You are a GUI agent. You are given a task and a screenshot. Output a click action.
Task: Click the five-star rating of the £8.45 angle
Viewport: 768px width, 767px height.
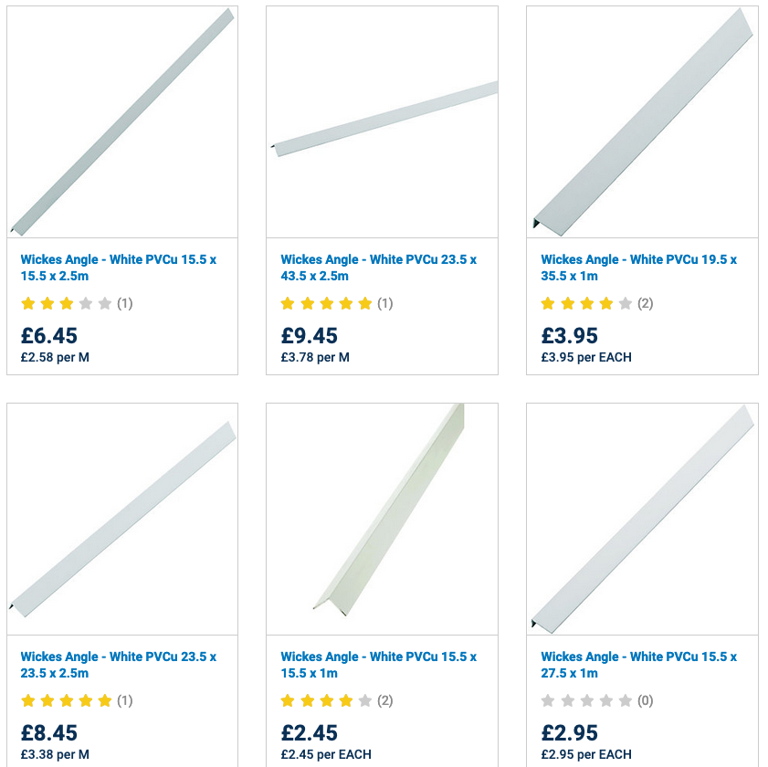point(66,700)
